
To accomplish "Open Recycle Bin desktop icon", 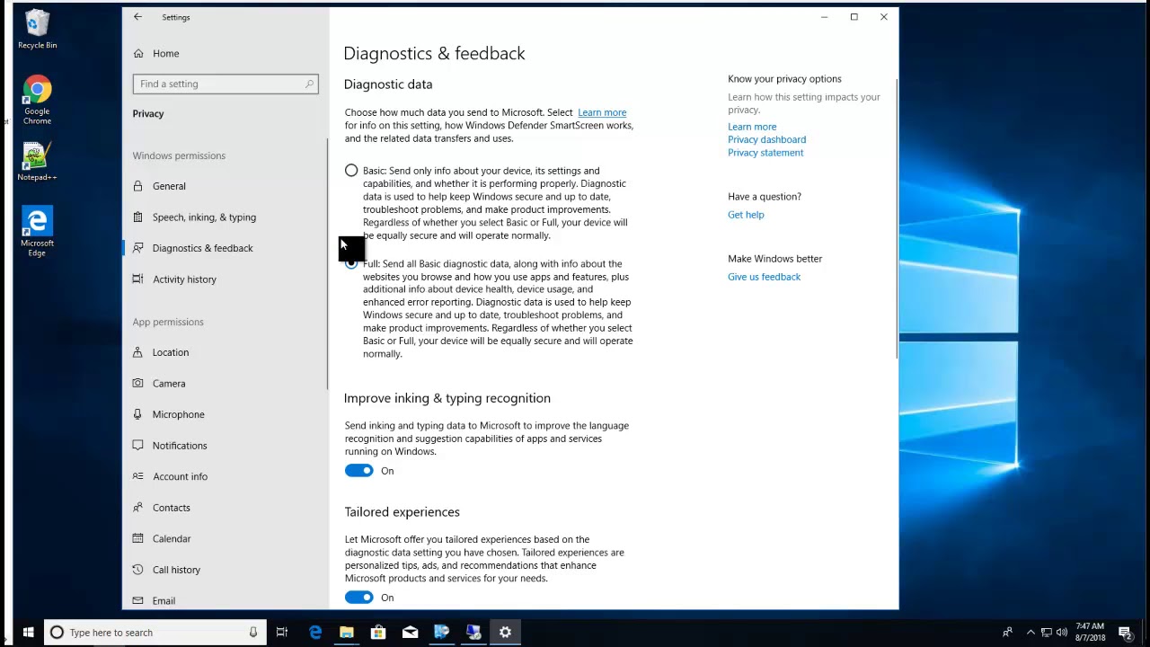I will coord(37,30).
